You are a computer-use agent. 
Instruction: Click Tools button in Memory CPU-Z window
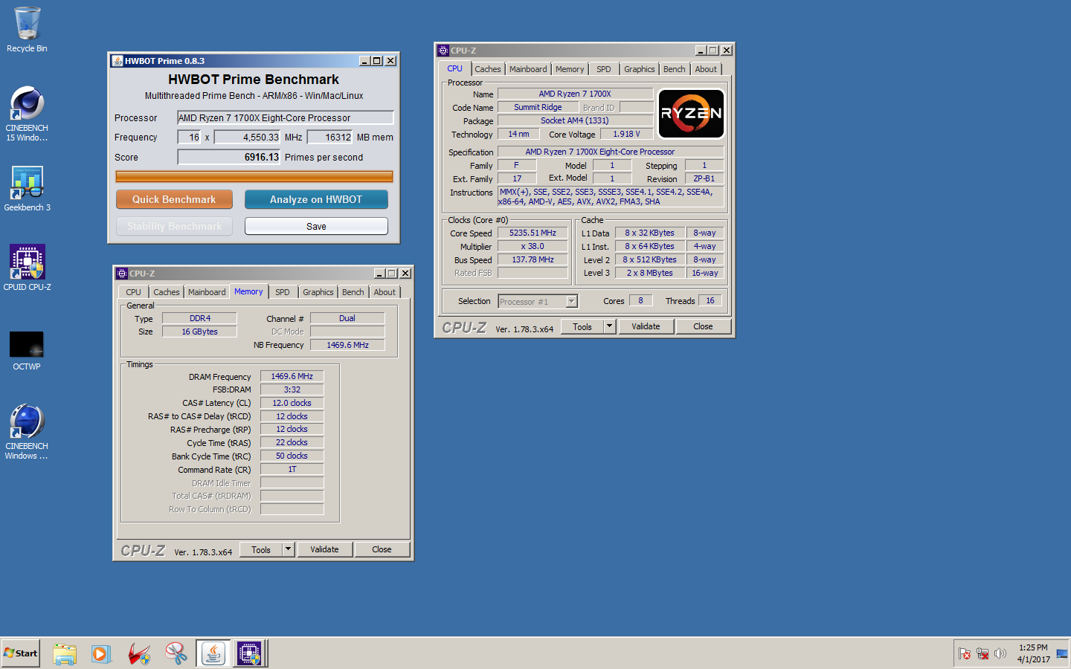click(261, 549)
